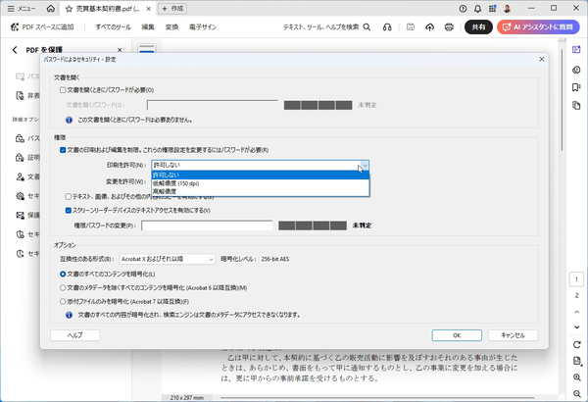This screenshot has height=402, width=588.
Task: Open the help question mark icon
Action: pyautogui.click(x=464, y=9)
